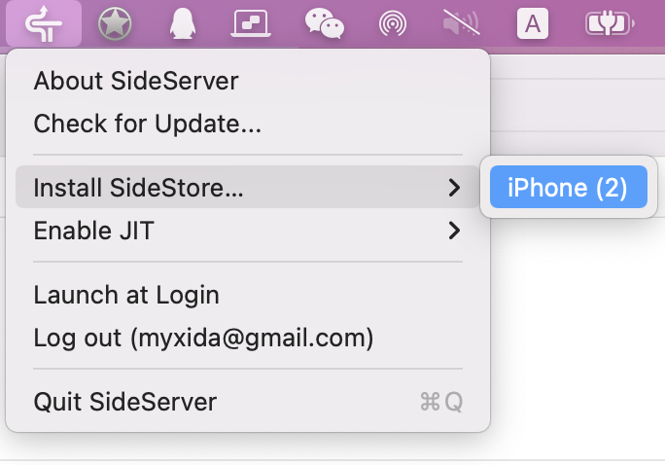The image size is (665, 465).
Task: Log out of myxida@gmail.com account
Action: coord(203,339)
